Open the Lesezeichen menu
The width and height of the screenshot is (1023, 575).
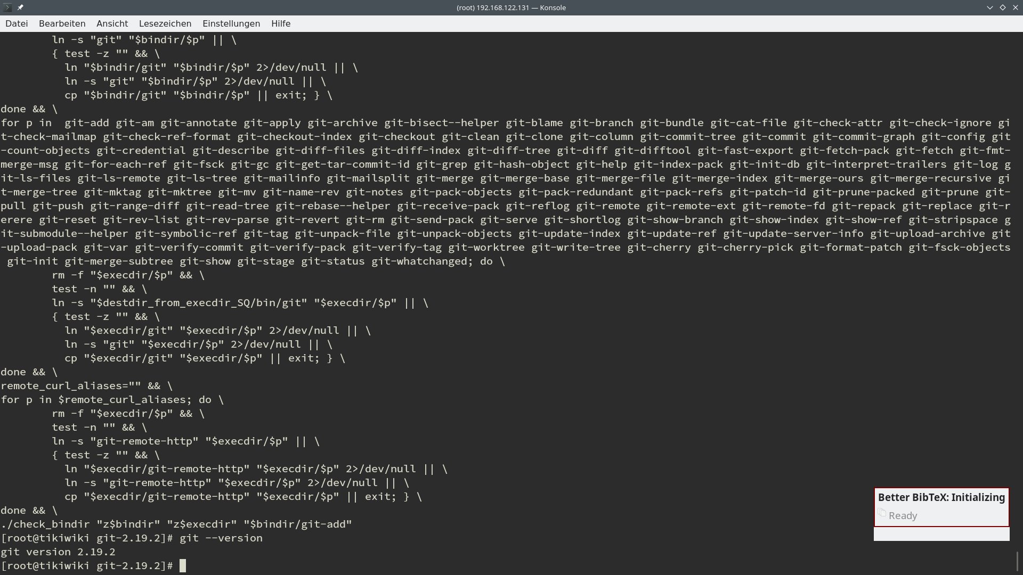pos(165,23)
